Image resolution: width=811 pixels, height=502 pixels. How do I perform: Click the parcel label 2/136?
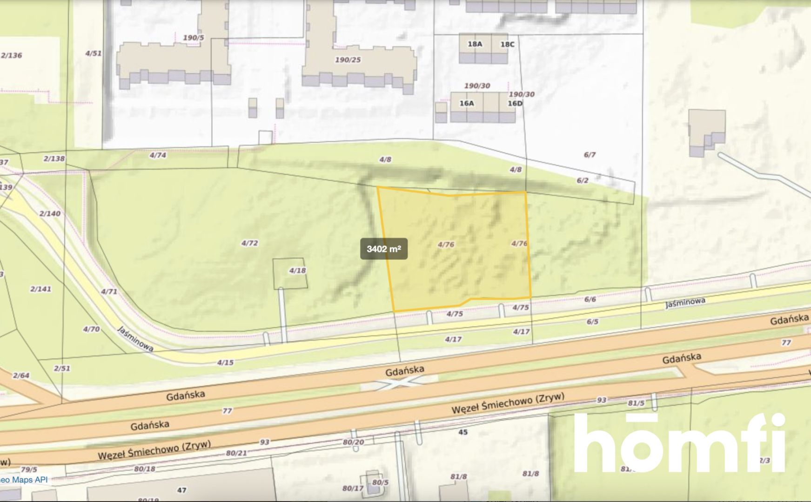tap(12, 55)
